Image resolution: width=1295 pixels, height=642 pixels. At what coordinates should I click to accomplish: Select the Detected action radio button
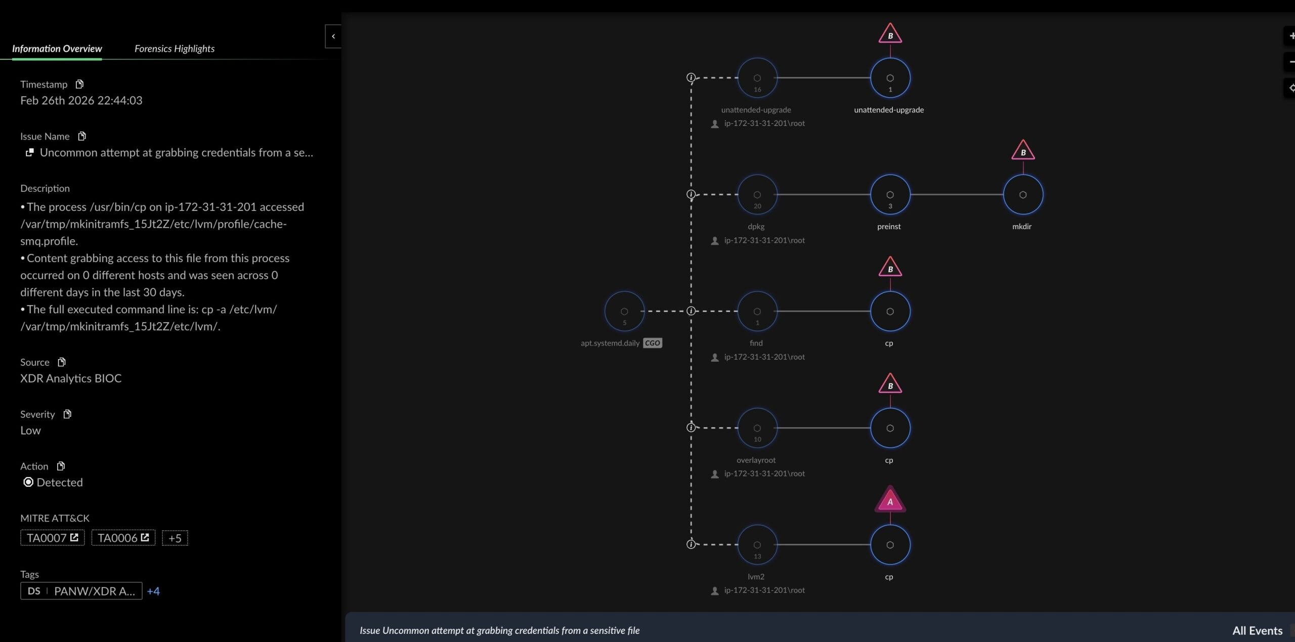pos(28,482)
